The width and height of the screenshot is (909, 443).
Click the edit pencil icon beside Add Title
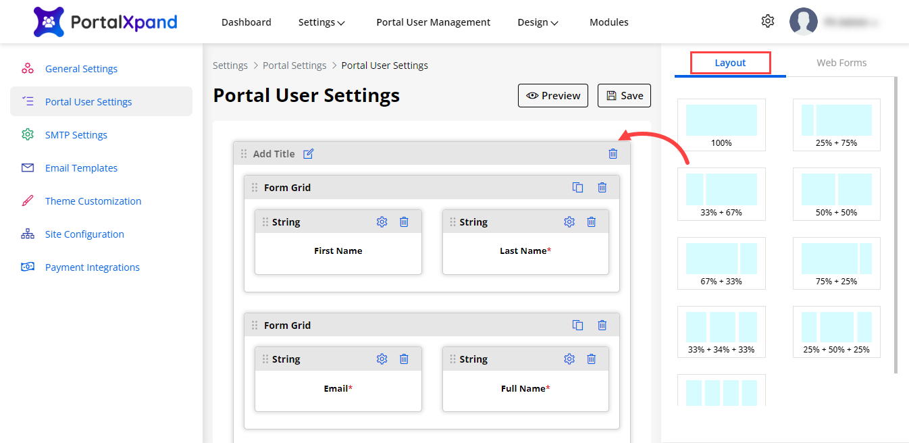pyautogui.click(x=309, y=154)
